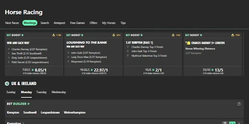This screenshot has height=124, width=249.
Task: Click the Loughing To The Bank title
Action: point(87,42)
